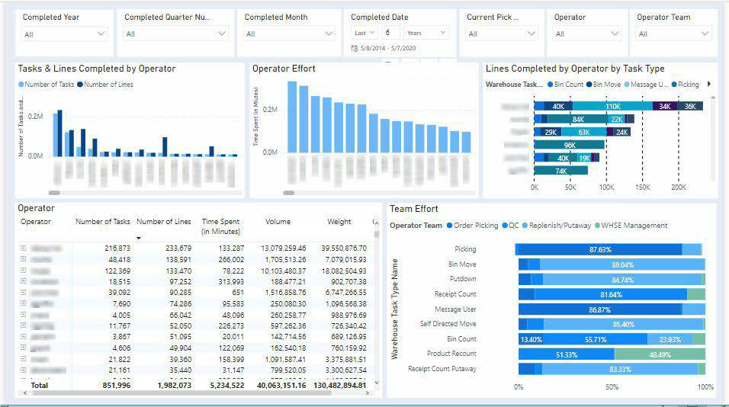
Task: Show more legend items with right arrow
Action: 709,84
